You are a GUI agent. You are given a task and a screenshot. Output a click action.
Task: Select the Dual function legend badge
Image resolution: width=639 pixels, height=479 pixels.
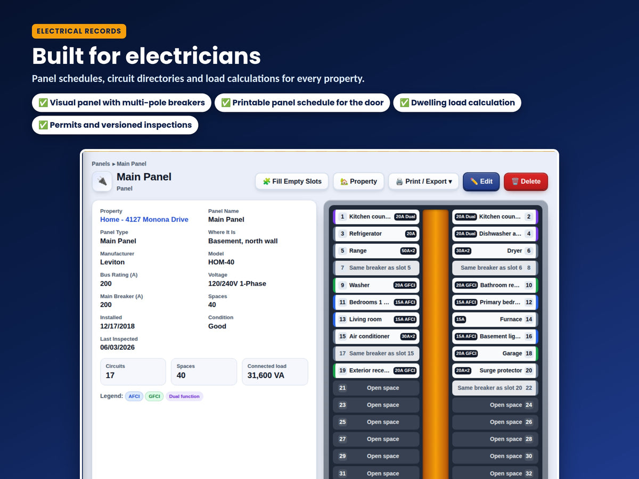click(x=184, y=397)
